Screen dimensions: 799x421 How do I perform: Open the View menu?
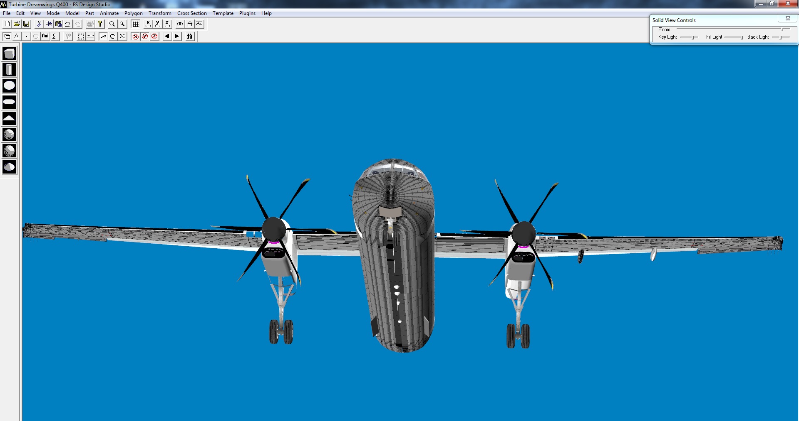tap(35, 13)
